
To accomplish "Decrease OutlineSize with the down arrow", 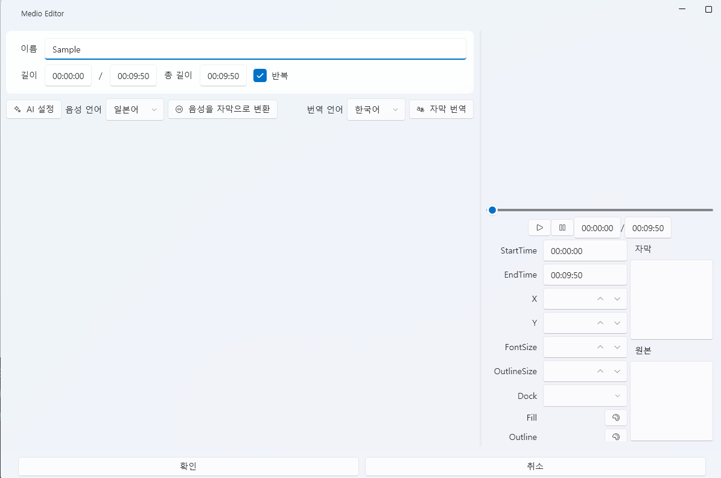I will 617,371.
